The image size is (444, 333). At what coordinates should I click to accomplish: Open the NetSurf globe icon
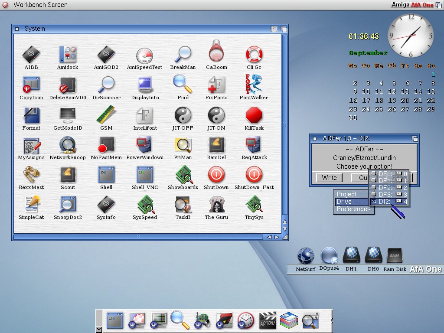pos(306,256)
